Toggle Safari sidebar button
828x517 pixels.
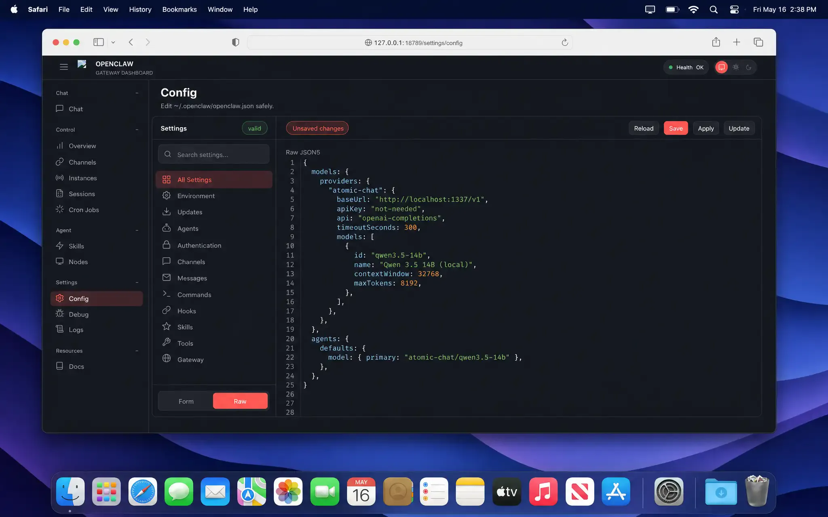pyautogui.click(x=99, y=42)
